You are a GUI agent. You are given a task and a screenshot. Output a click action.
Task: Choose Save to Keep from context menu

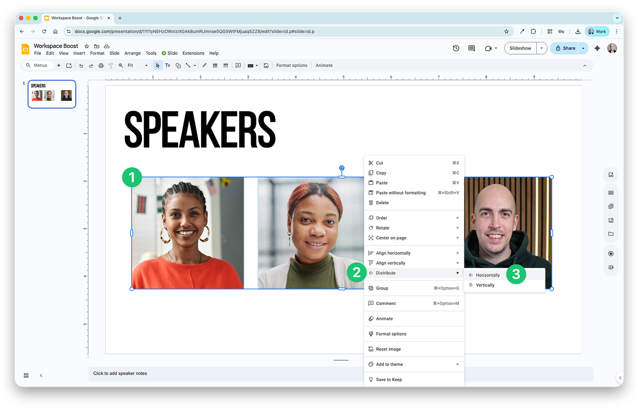(414, 380)
